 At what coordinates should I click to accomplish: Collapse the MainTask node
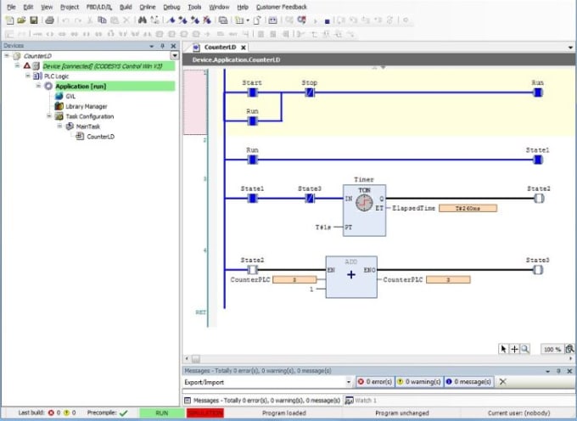tap(59, 126)
